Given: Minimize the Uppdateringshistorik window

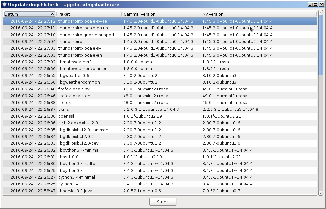Looking at the screenshot, I should pyautogui.click(x=310, y=5).
